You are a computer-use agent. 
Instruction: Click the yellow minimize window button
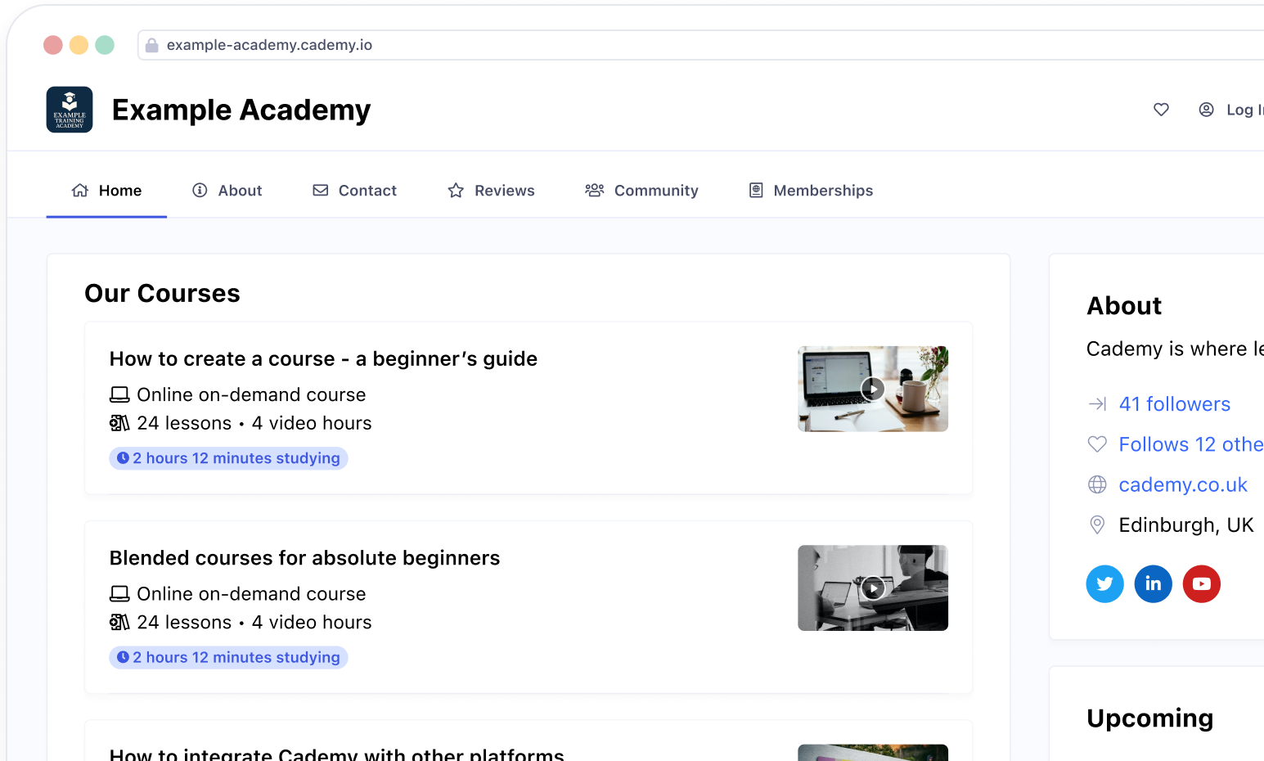(79, 45)
